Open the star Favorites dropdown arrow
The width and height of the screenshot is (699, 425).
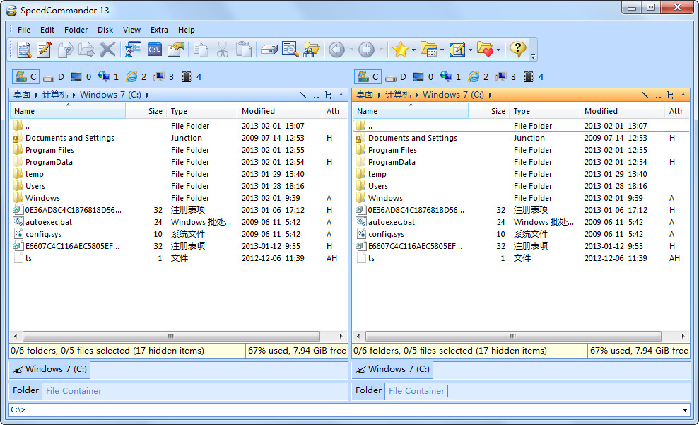(x=413, y=50)
